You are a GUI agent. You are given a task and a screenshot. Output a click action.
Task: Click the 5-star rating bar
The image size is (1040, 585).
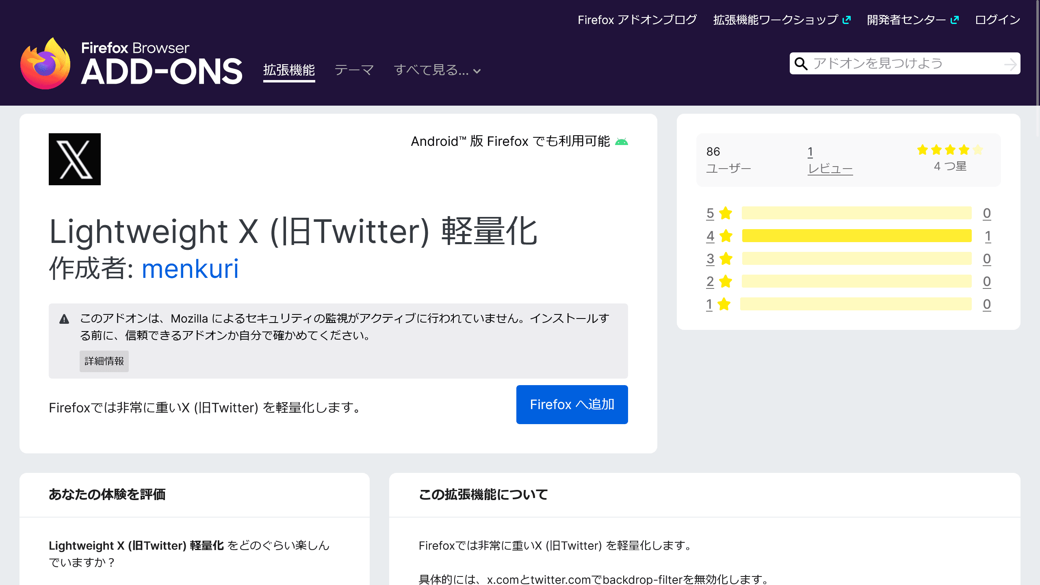click(x=856, y=213)
